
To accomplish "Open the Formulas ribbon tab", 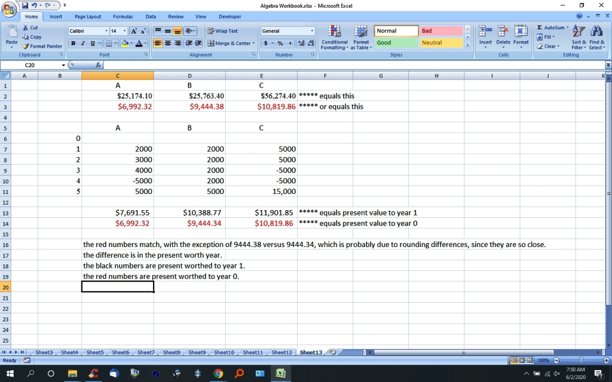I will [x=123, y=16].
